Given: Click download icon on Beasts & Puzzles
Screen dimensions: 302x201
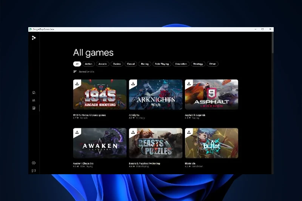Looking at the screenshot, I should (133, 132).
